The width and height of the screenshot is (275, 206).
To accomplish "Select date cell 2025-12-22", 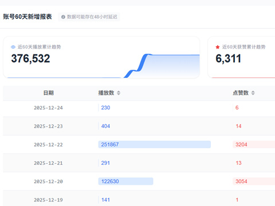I will click(x=48, y=145).
